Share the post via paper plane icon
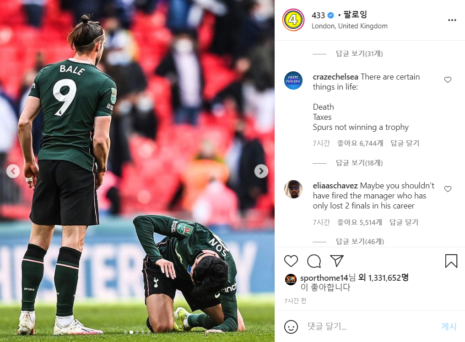Screen dimensions: 465x342 coord(336,261)
